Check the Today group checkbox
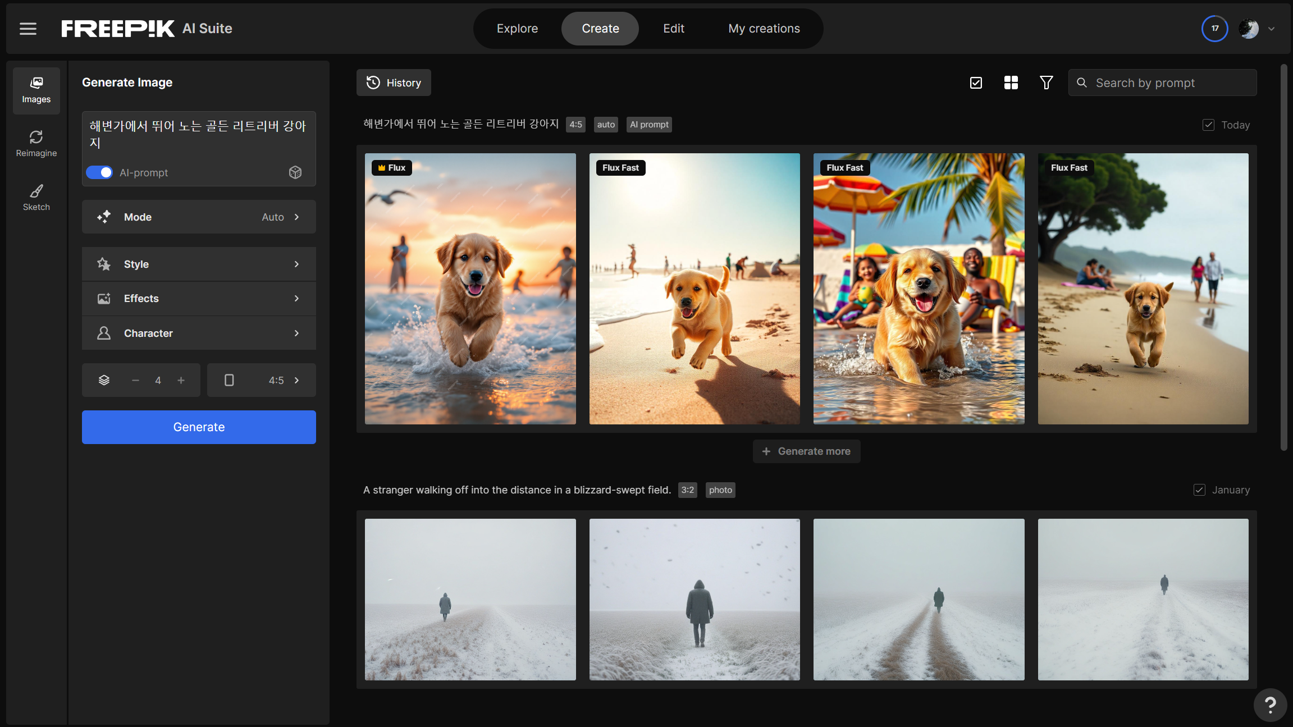Image resolution: width=1293 pixels, height=727 pixels. point(1208,125)
